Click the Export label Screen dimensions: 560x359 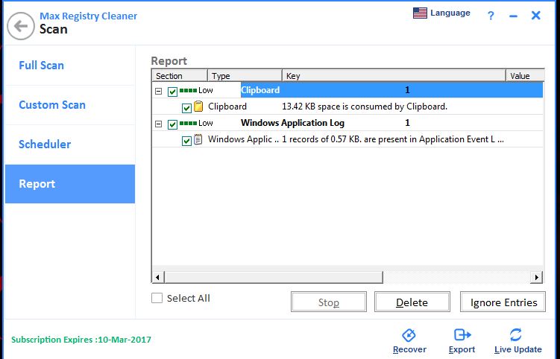click(x=462, y=349)
